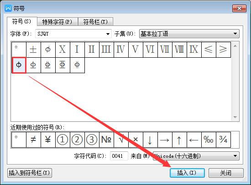Image resolution: width=251 pixels, height=185 pixels.
Task: Switch to the 符号(S) tab
Action: point(22,21)
